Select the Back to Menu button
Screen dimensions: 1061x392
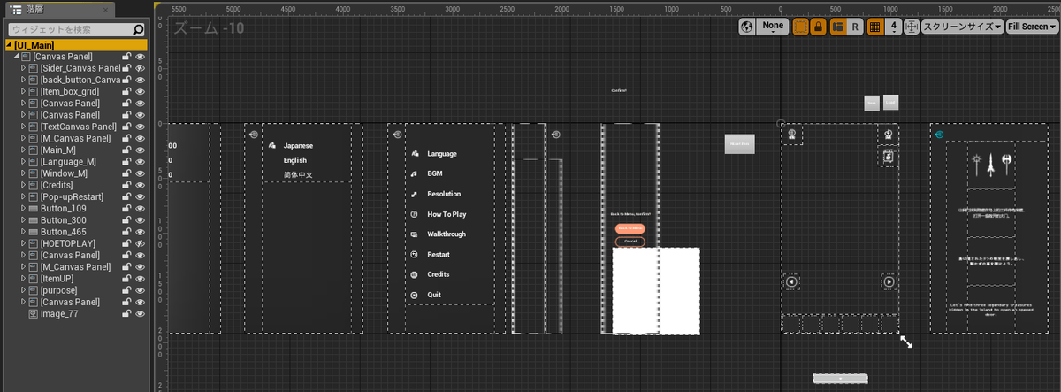coord(630,228)
